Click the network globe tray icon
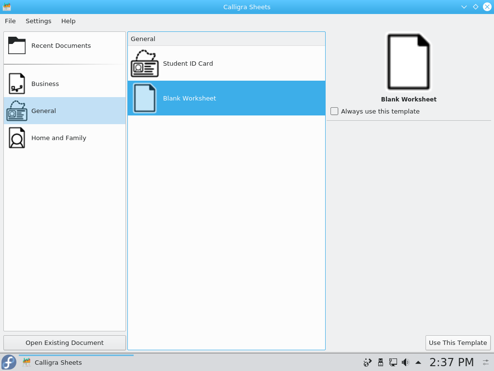 click(367, 362)
